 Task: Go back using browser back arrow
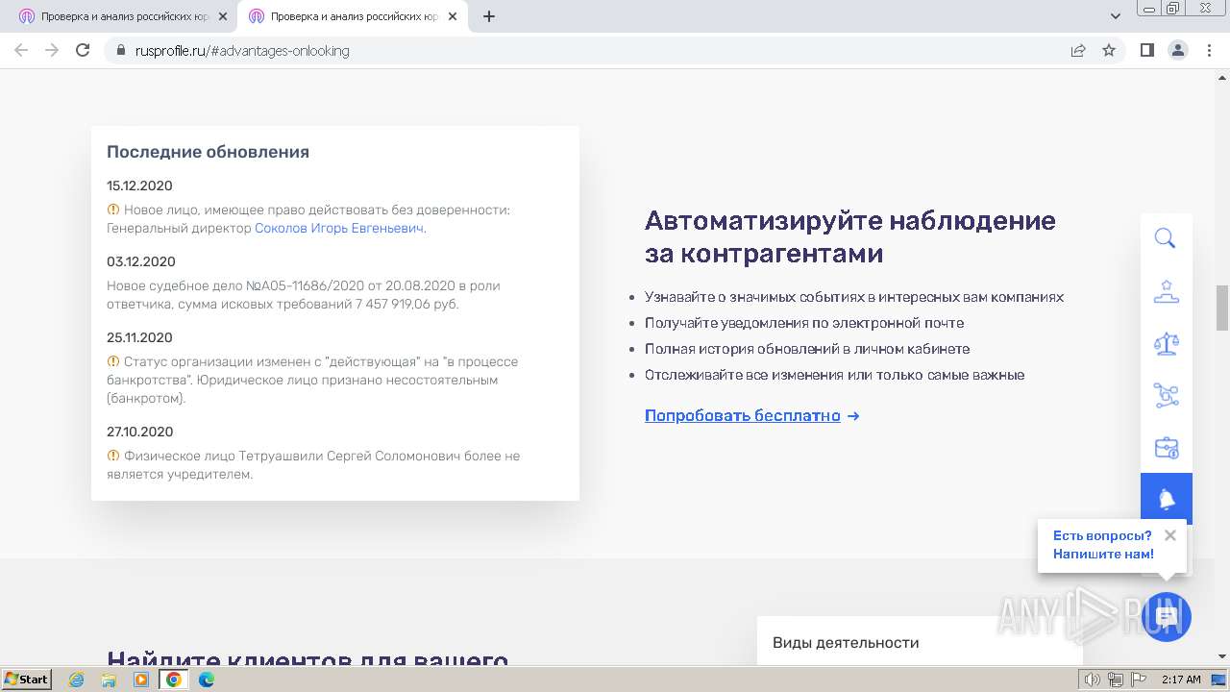tap(20, 51)
